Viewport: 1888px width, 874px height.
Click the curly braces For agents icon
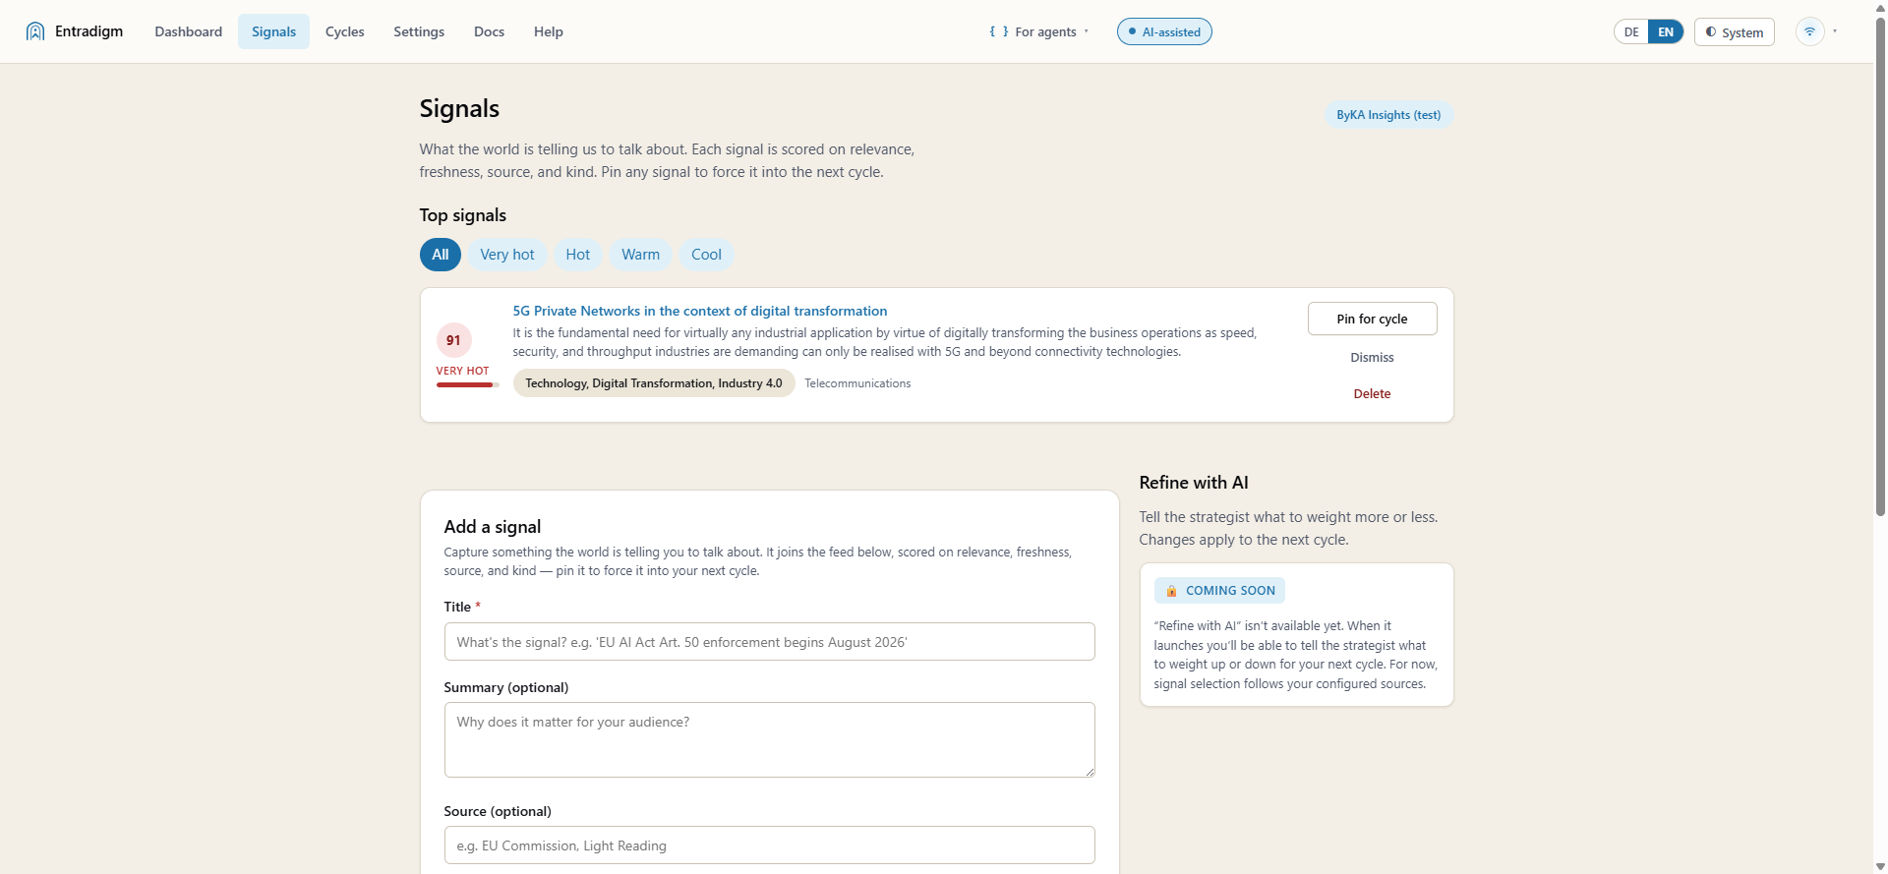point(998,31)
